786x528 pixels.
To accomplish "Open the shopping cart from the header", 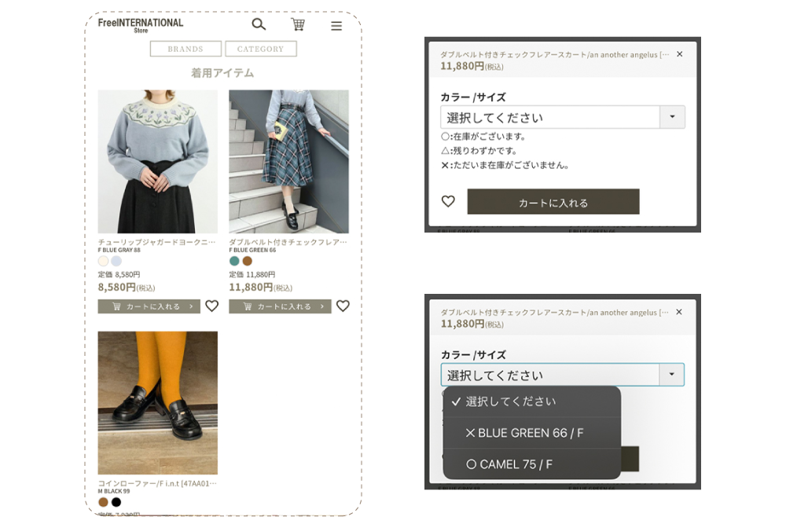I will 298,24.
